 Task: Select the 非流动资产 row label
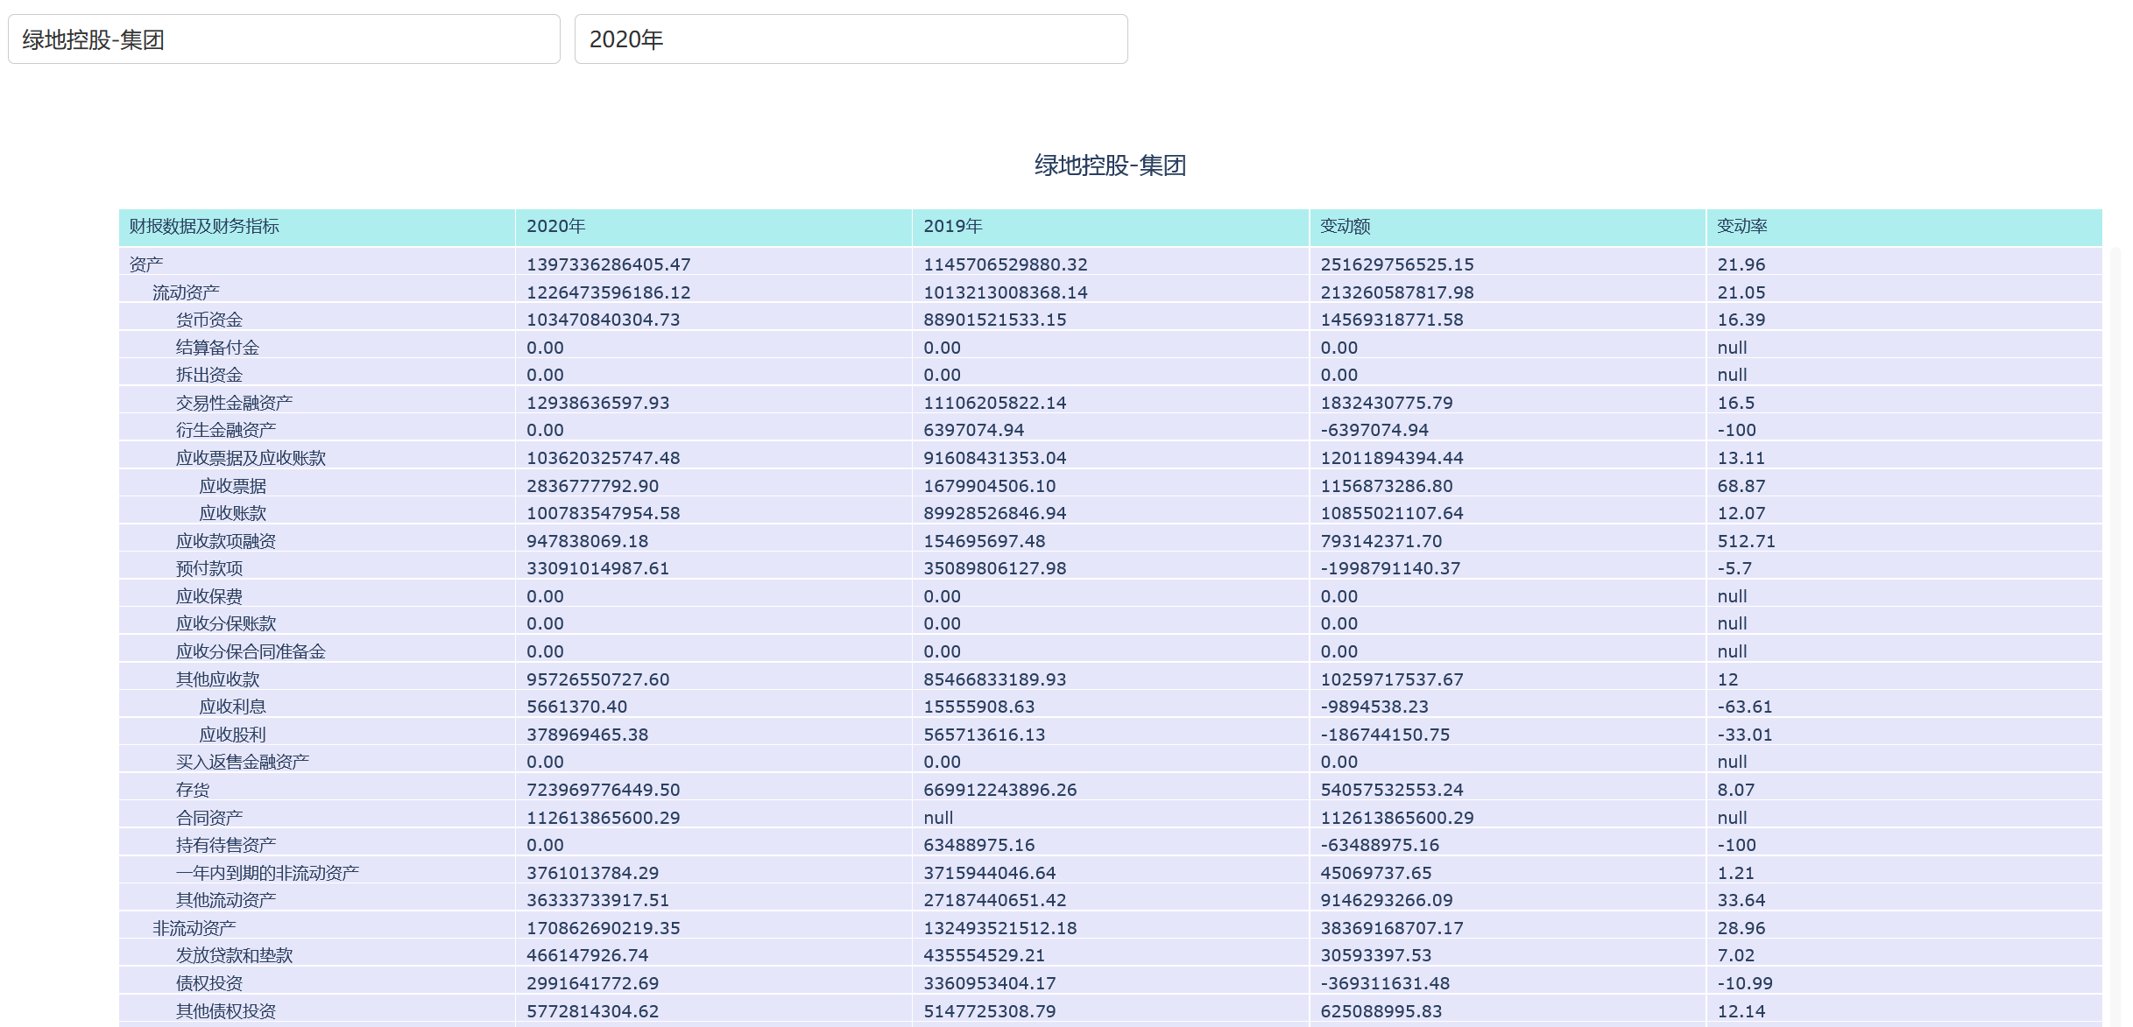pyautogui.click(x=194, y=928)
